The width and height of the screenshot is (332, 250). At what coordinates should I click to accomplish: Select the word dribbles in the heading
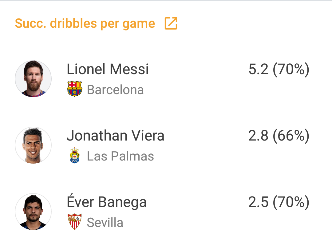[73, 23]
